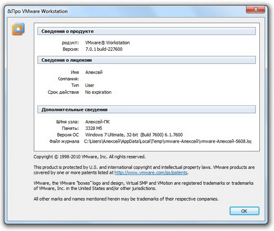Image resolution: width=274 pixels, height=231 pixels.
Task: Click the 'Версия ОС' label
Action: coord(68,135)
